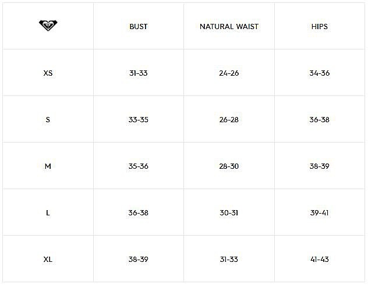368x291 pixels.
Task: Select L hips value 39-41
Action: (320, 213)
